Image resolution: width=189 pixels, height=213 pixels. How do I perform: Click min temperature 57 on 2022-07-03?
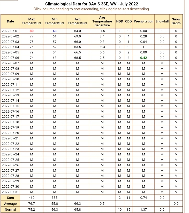pos(55,42)
